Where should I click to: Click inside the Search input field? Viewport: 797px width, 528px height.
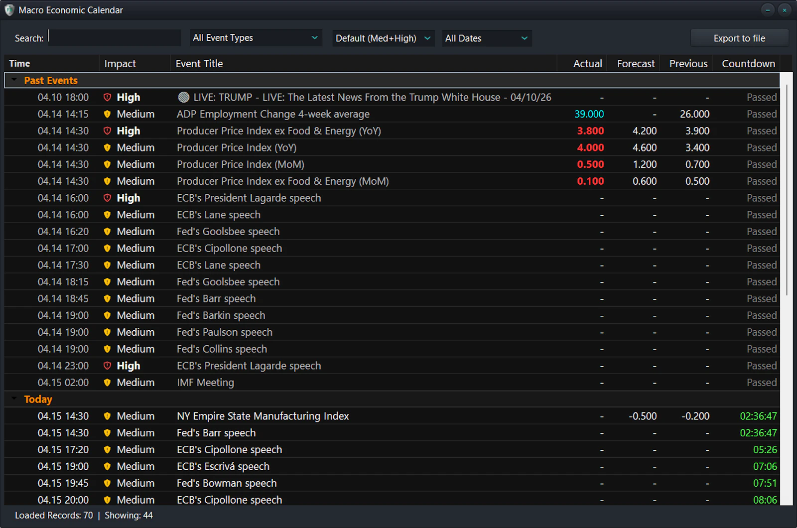(114, 37)
